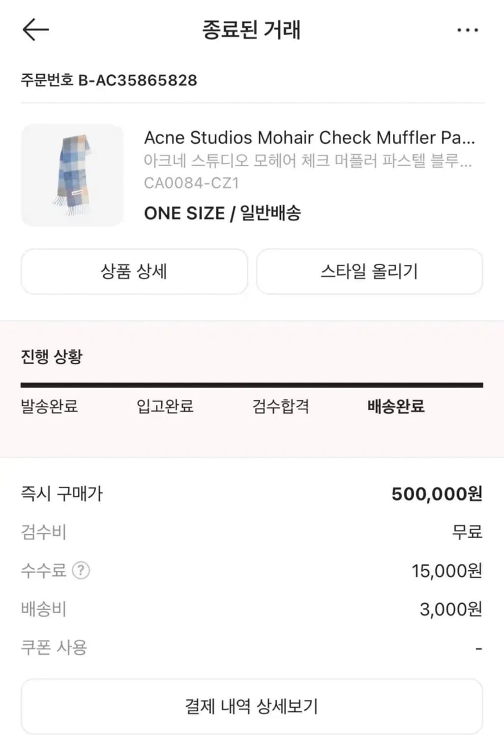Tap the model code CA0084-CZ1
This screenshot has width=504, height=738.
tap(191, 183)
